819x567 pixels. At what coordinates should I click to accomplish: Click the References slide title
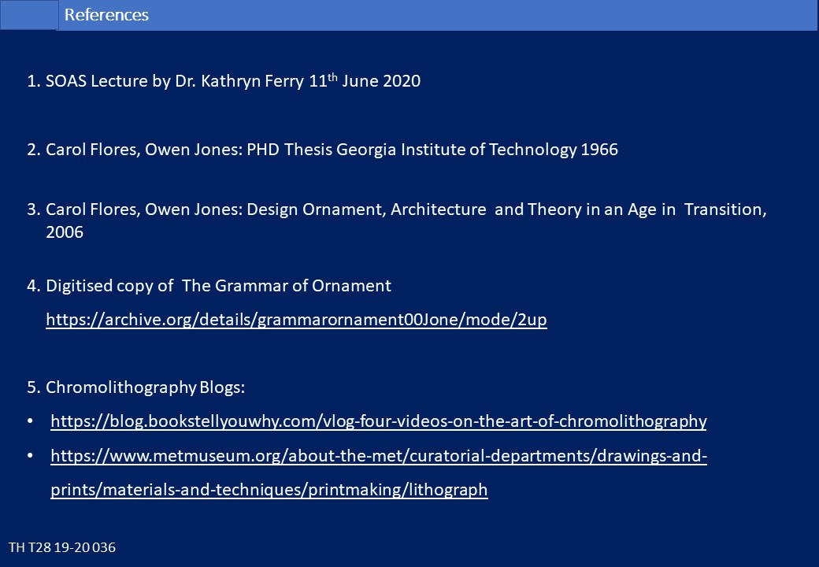coord(106,15)
